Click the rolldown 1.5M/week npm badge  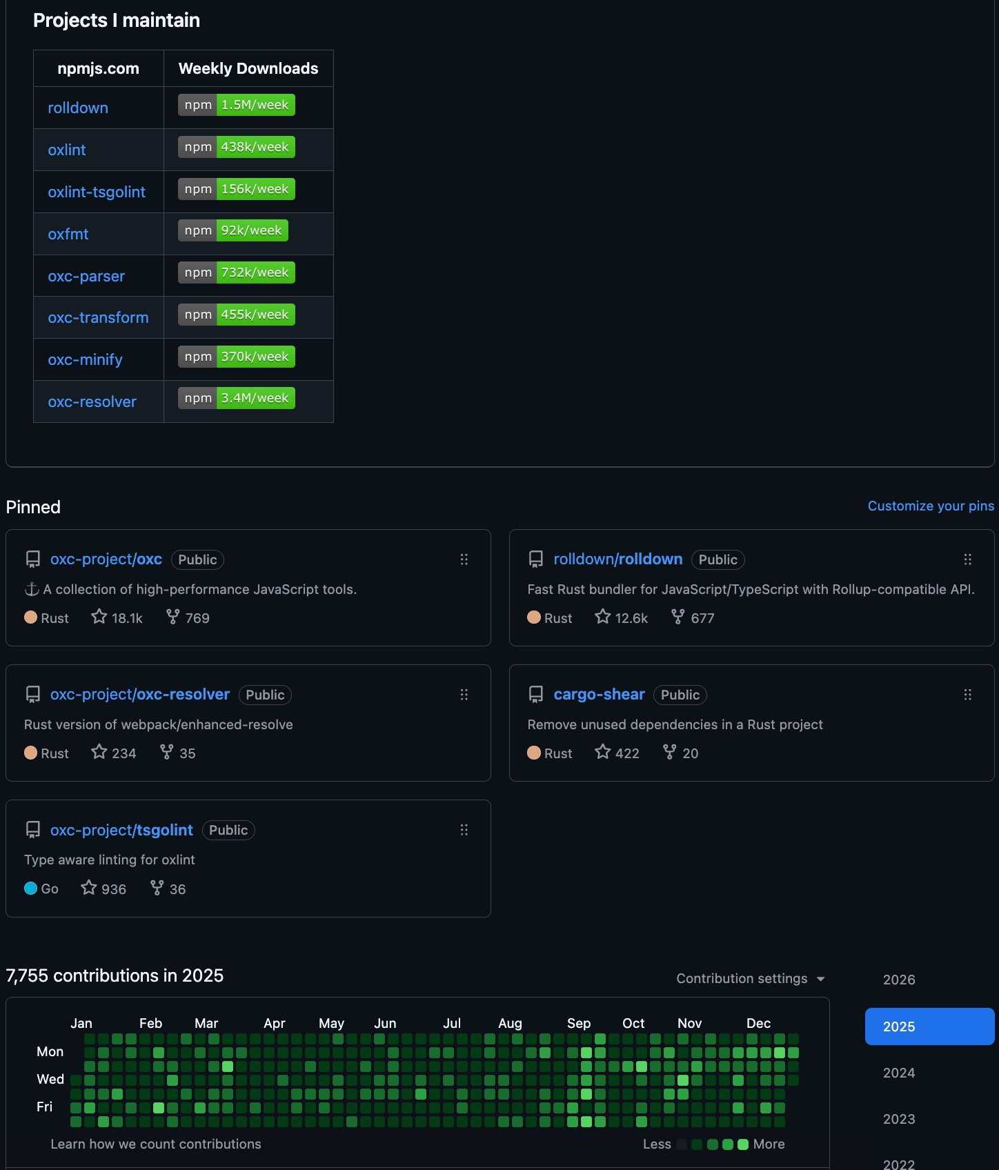[236, 105]
